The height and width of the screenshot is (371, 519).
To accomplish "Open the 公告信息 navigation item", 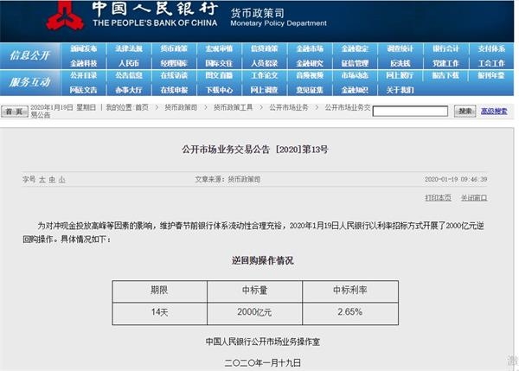I will (x=129, y=76).
